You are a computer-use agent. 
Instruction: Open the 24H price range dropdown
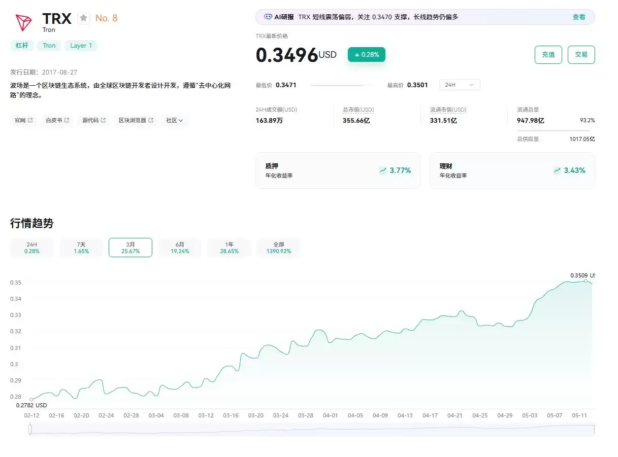460,85
